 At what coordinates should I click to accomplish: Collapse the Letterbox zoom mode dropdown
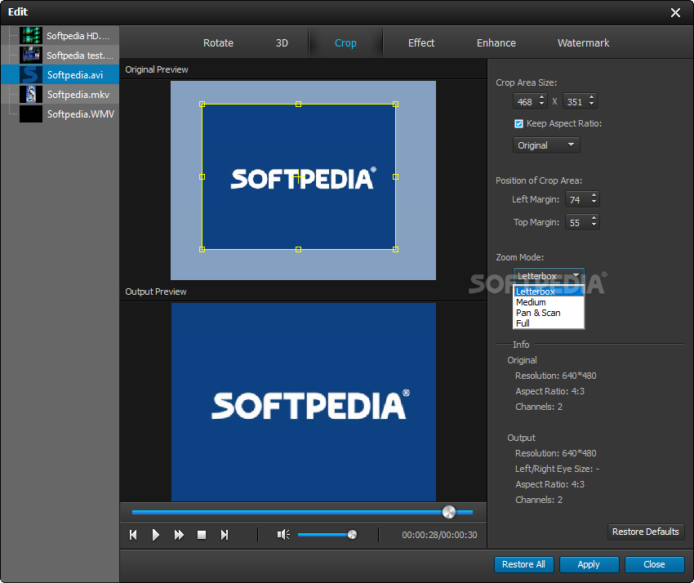pos(549,276)
